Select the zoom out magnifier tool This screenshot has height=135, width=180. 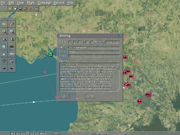click(x=12, y=32)
